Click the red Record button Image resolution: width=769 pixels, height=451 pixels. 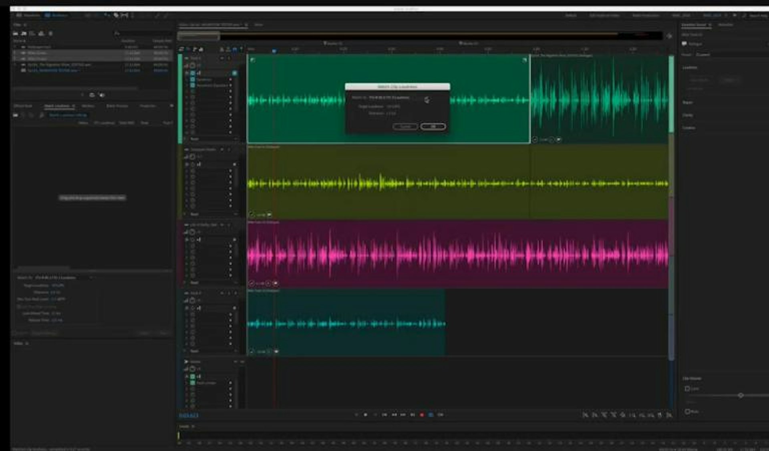pos(422,415)
